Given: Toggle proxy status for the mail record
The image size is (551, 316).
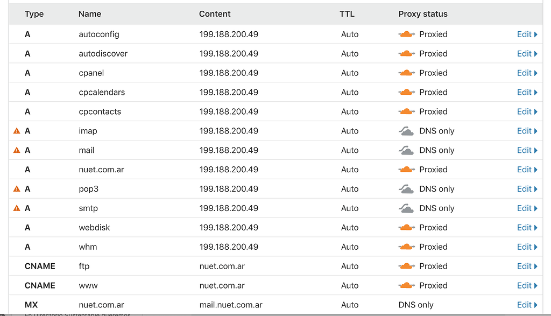Looking at the screenshot, I should tap(406, 150).
